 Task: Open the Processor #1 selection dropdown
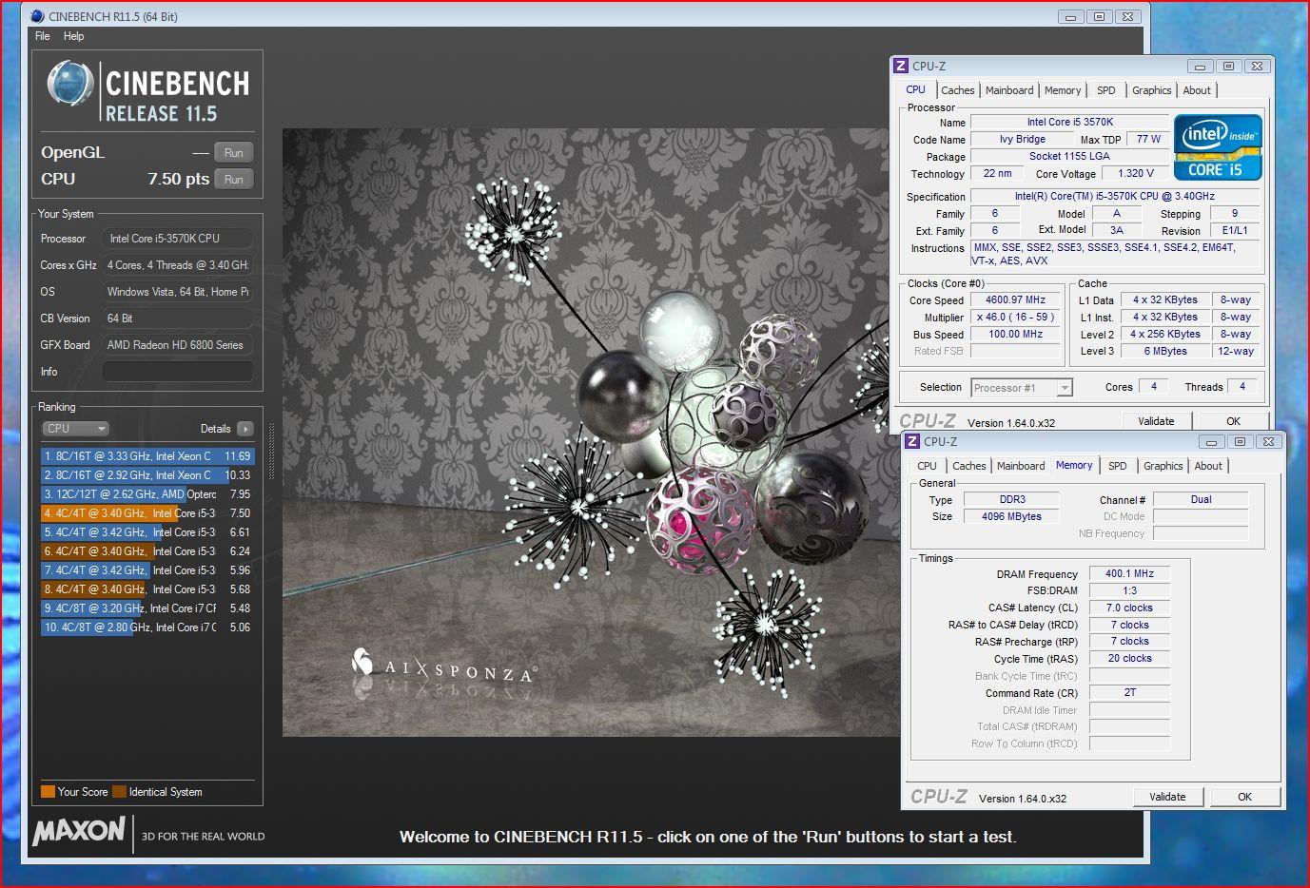1022,388
